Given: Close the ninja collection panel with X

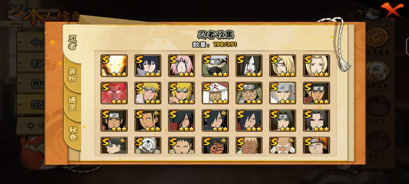Looking at the screenshot, I should (x=392, y=9).
